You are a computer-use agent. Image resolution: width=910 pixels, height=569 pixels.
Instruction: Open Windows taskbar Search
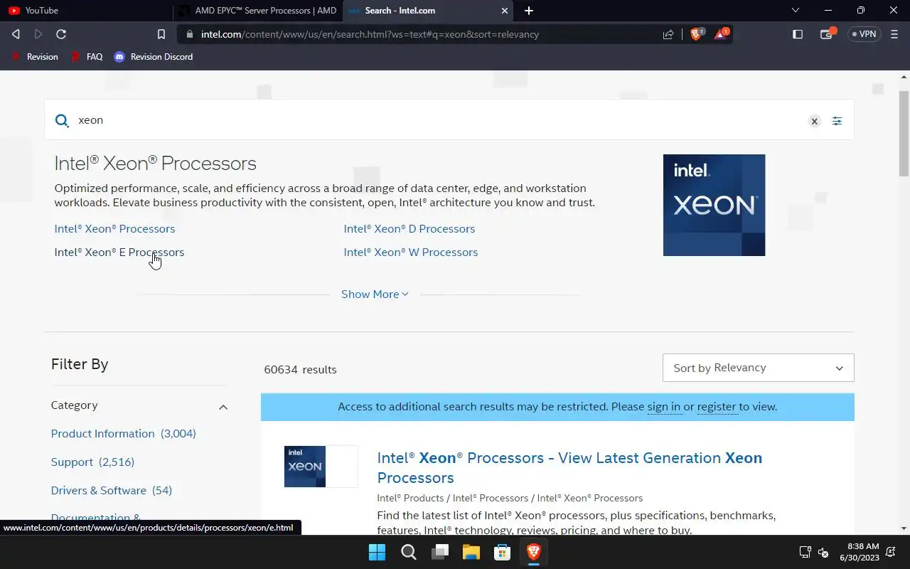tap(409, 552)
